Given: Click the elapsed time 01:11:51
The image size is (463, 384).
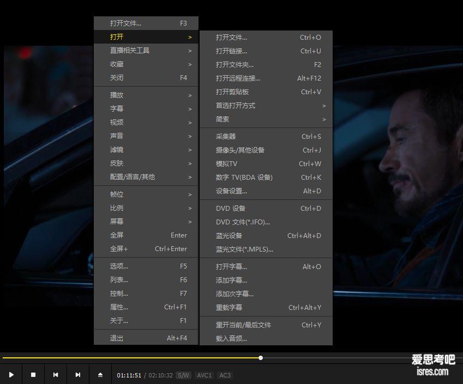Looking at the screenshot, I should [x=129, y=375].
